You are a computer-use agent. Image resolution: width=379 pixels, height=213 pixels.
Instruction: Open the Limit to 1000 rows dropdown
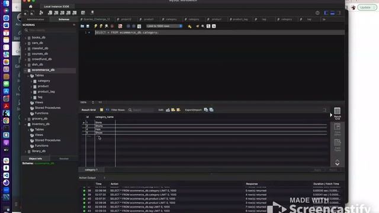point(165,26)
